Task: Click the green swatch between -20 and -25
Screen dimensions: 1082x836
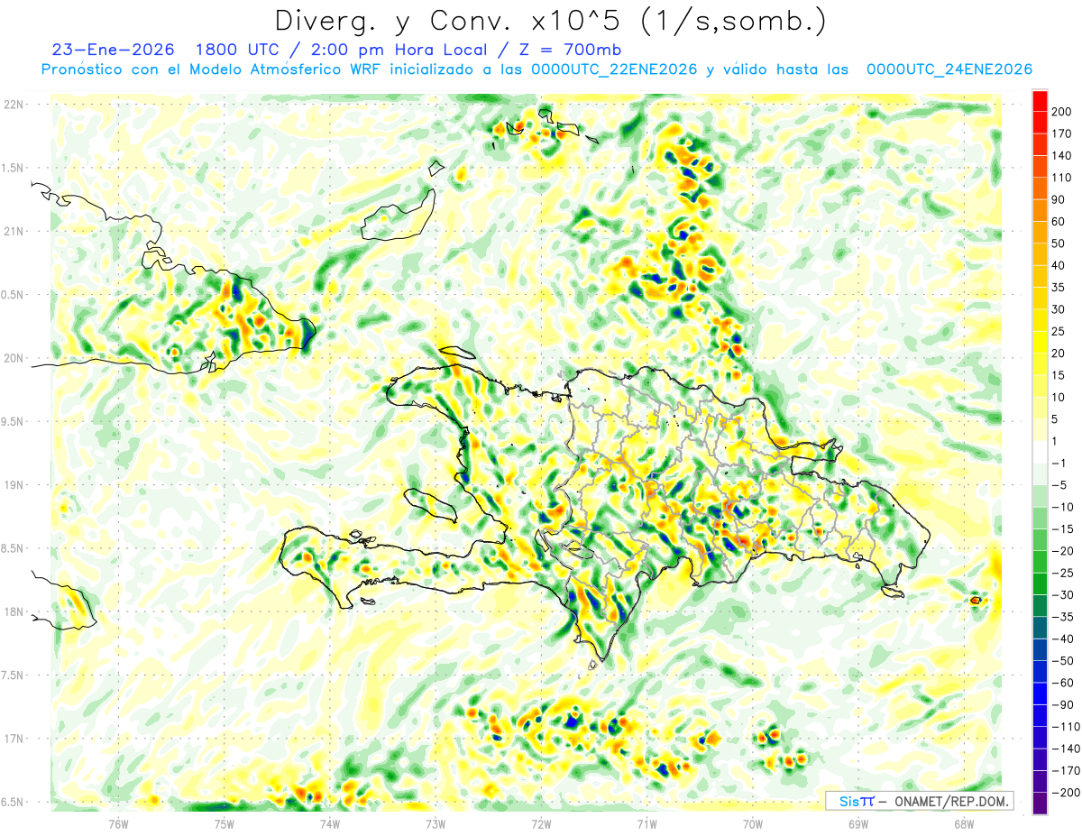Action: click(x=1040, y=562)
